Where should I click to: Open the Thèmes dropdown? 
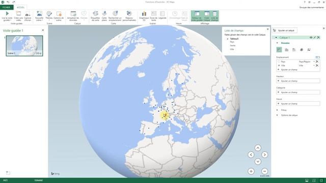tap(49, 16)
